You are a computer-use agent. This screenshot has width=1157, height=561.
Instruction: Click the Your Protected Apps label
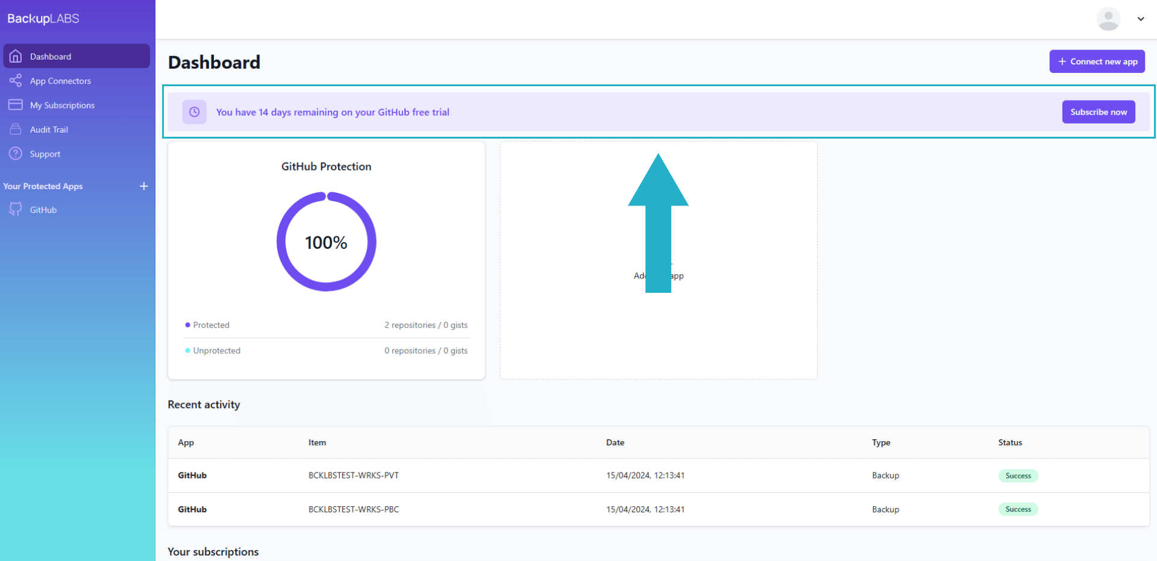click(43, 186)
